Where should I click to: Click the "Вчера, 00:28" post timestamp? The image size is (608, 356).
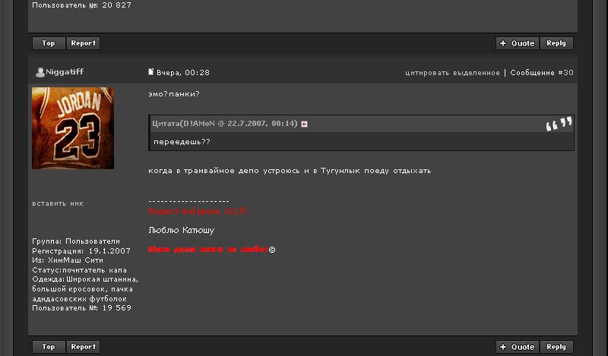(x=182, y=73)
